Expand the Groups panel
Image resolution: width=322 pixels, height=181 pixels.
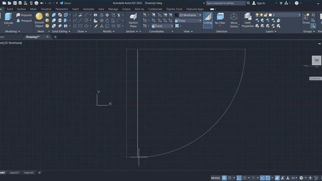[309, 31]
